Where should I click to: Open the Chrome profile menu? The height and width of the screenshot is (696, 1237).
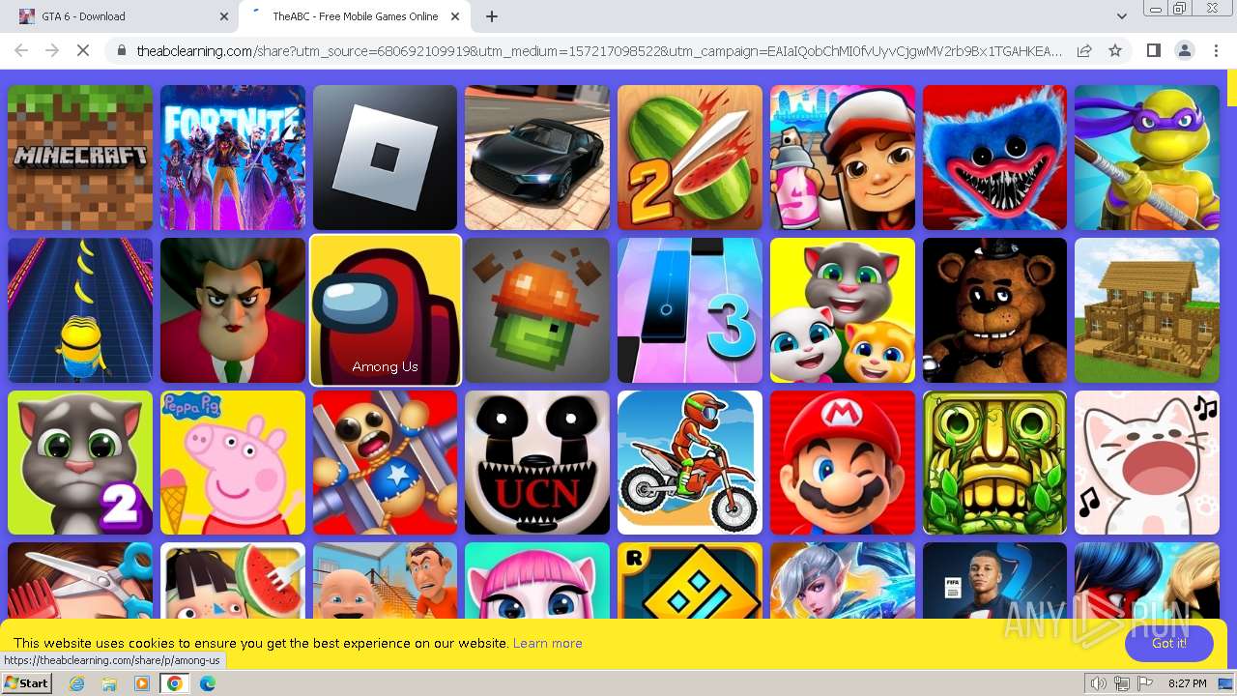pos(1184,50)
